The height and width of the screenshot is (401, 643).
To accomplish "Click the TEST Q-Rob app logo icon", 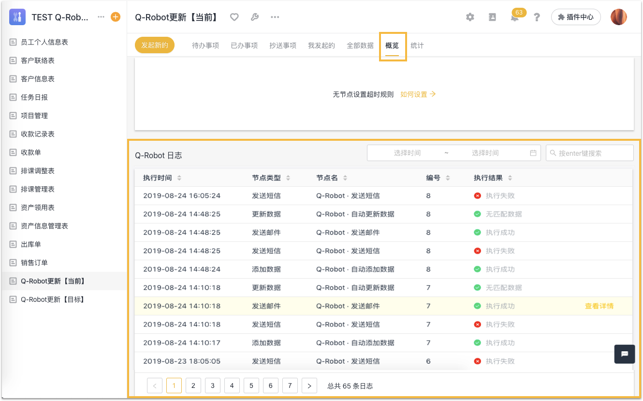I will 17,17.
